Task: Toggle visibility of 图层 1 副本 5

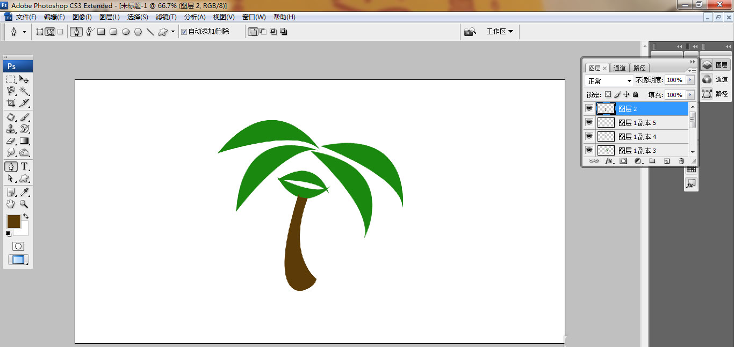Action: pyautogui.click(x=589, y=122)
